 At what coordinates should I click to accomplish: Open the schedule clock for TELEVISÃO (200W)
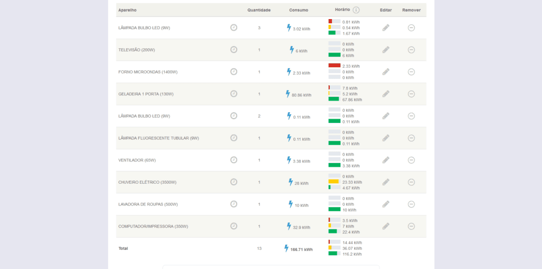[233, 50]
